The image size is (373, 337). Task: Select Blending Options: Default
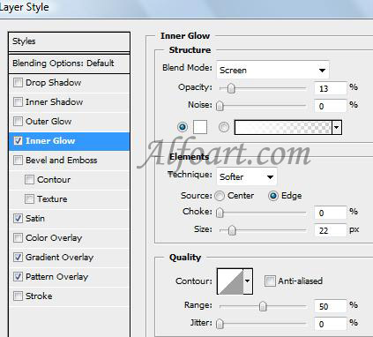tap(69, 64)
